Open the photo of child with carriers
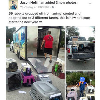The image size is (100, 100). [80, 86]
